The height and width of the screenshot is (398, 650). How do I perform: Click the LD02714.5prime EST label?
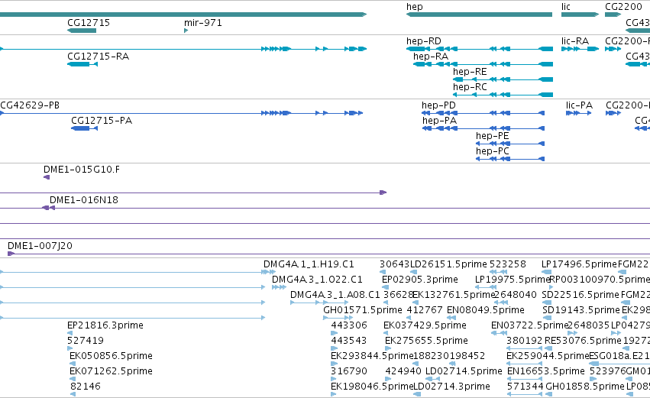[x=464, y=371]
